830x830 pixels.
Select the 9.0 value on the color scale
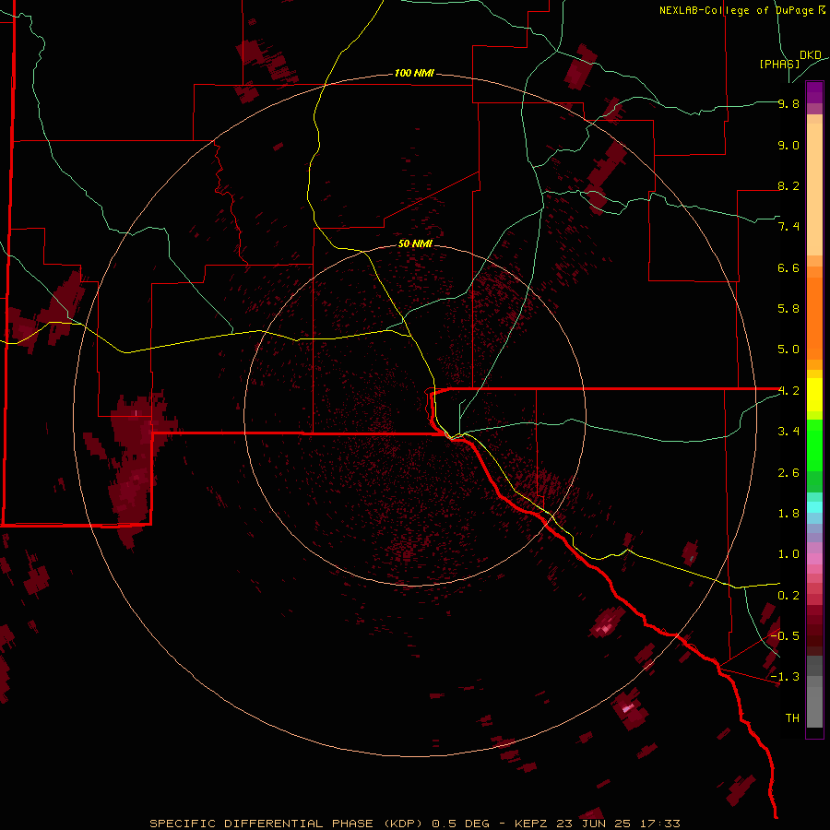(788, 145)
